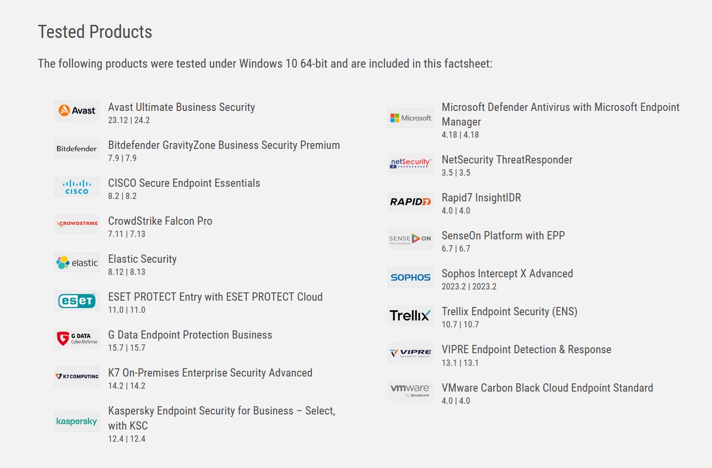Click the Kaspersky logo
The height and width of the screenshot is (468, 712).
[x=77, y=421]
